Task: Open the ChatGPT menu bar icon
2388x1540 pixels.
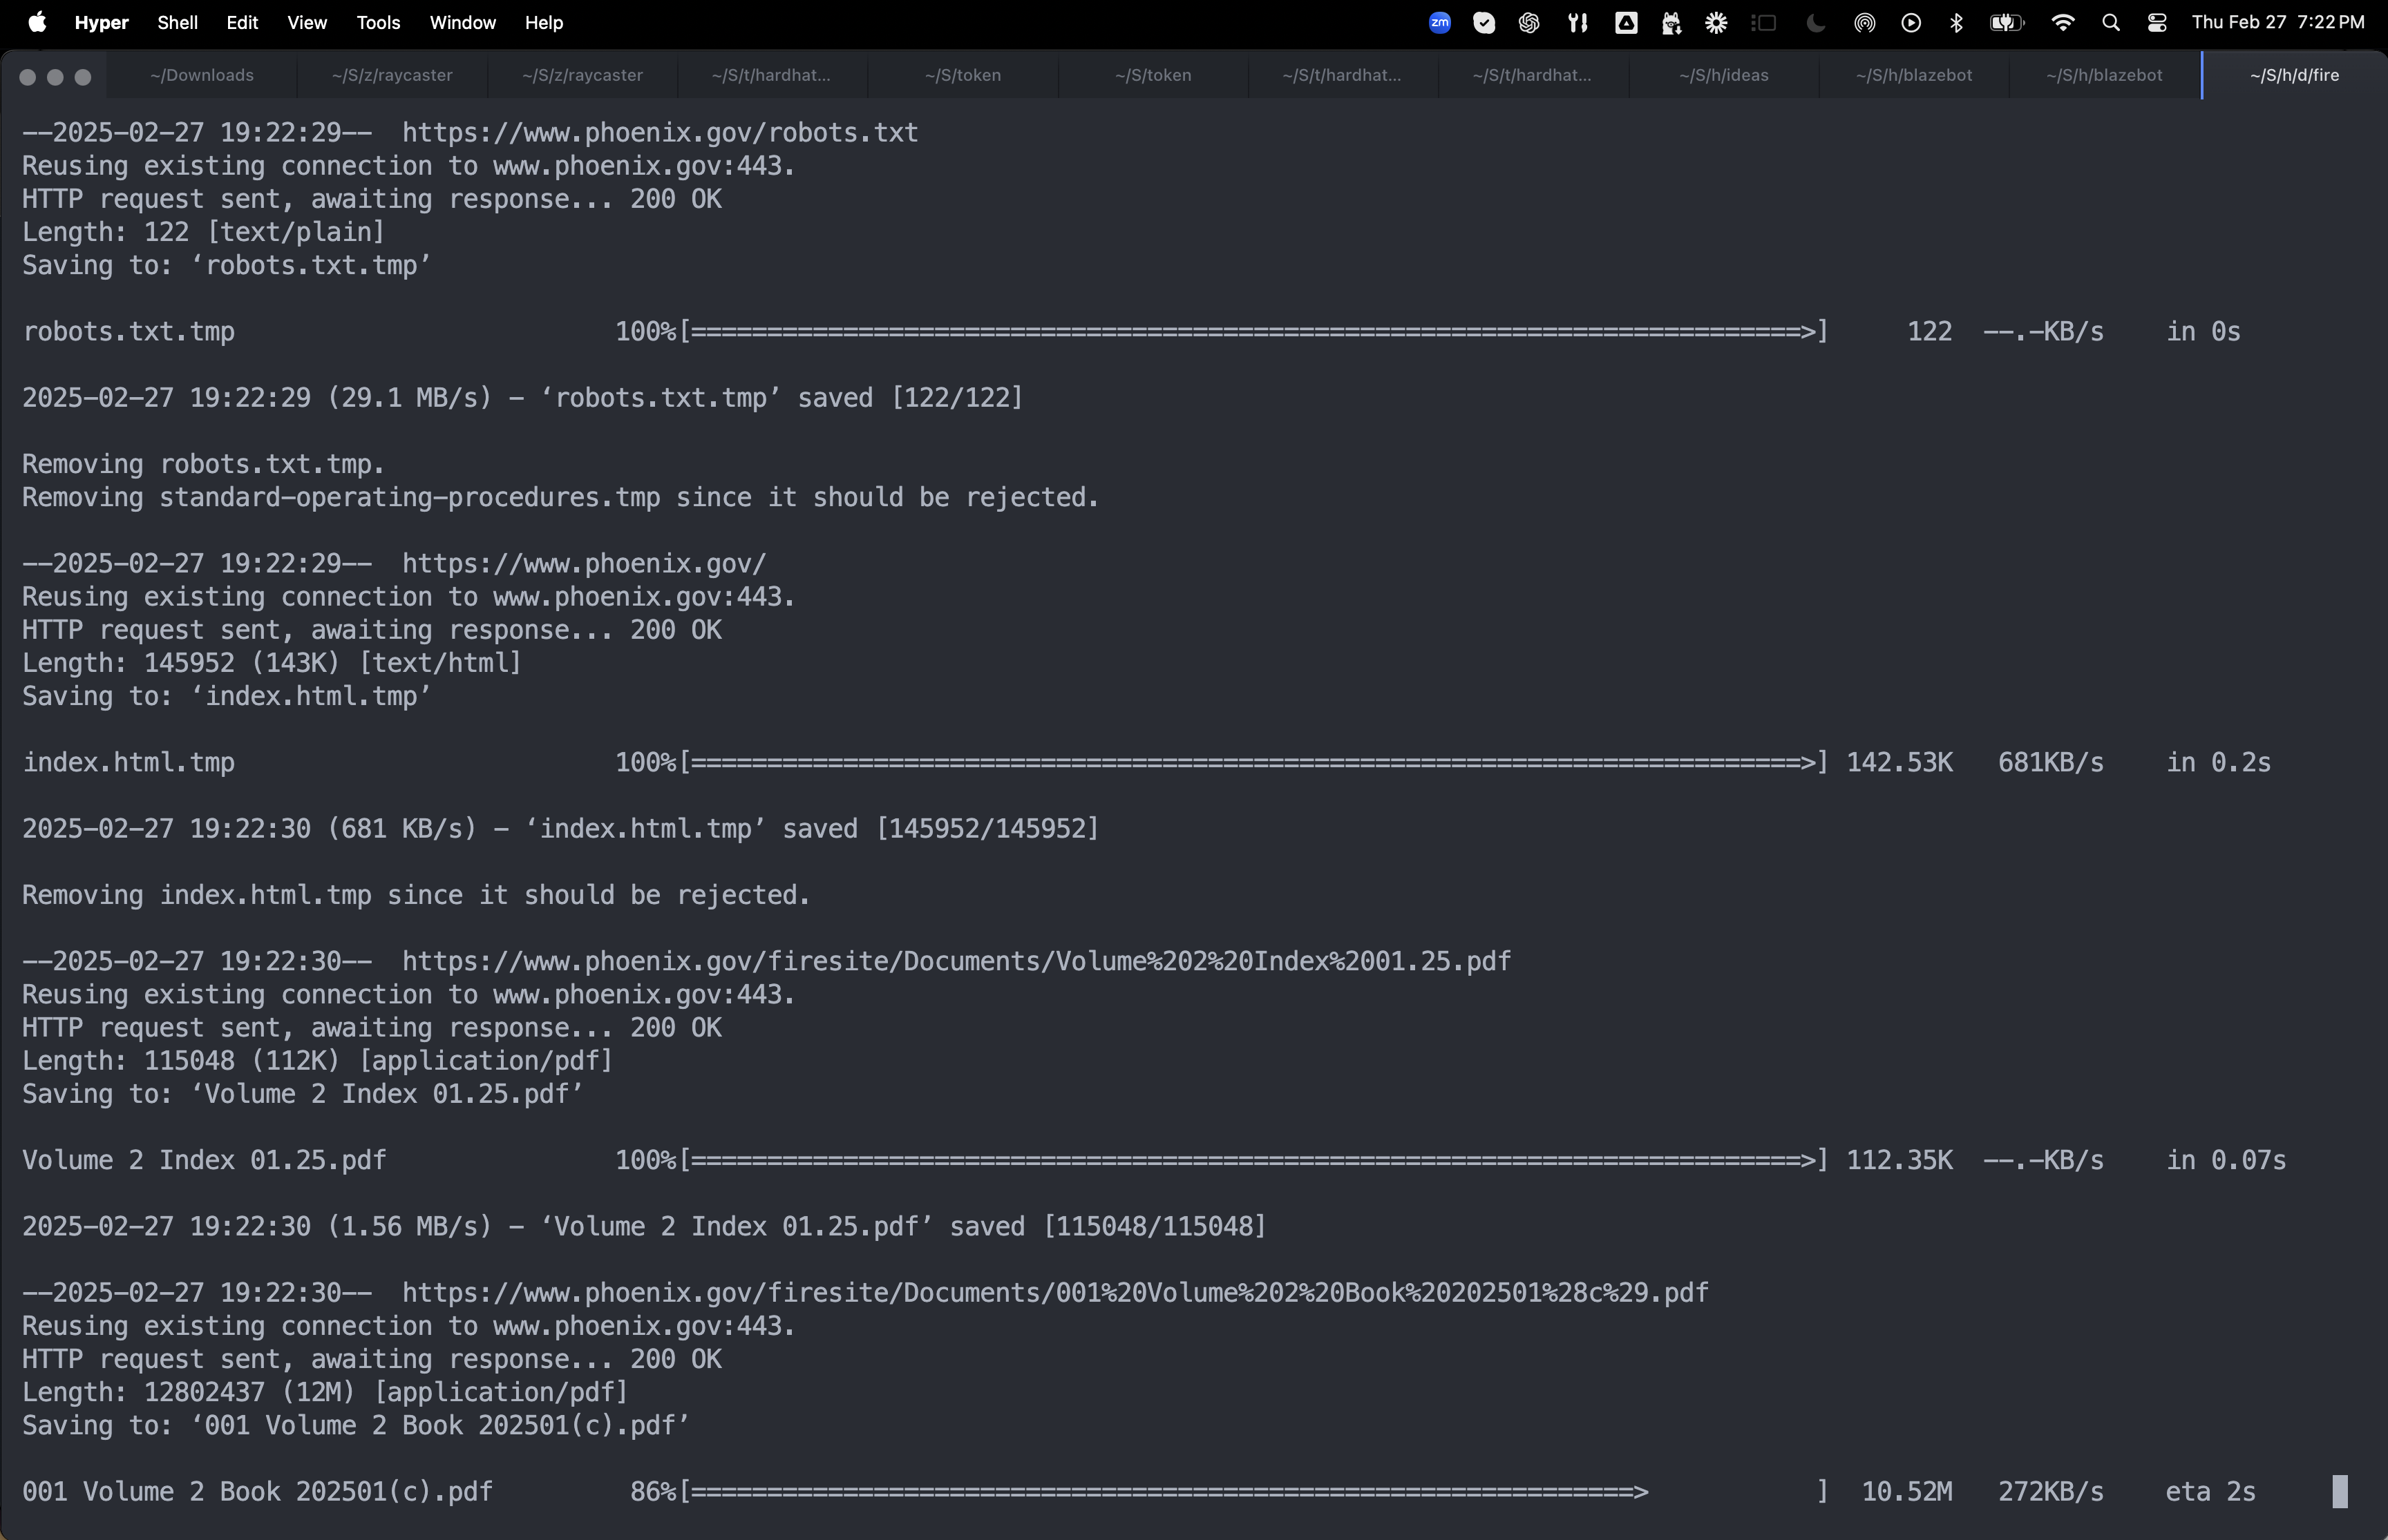Action: tap(1528, 22)
